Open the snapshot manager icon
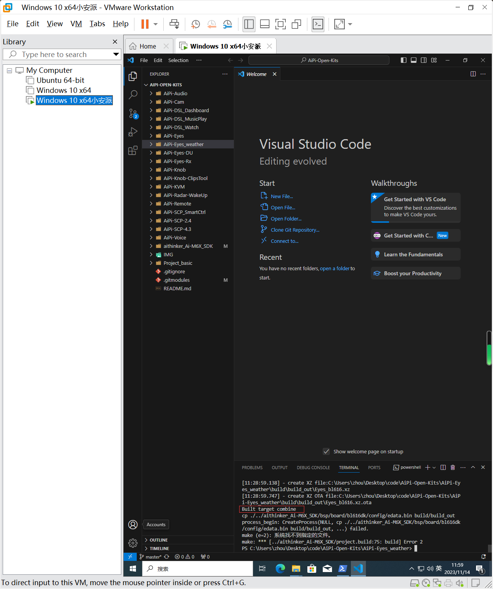Image resolution: width=493 pixels, height=589 pixels. 228,24
